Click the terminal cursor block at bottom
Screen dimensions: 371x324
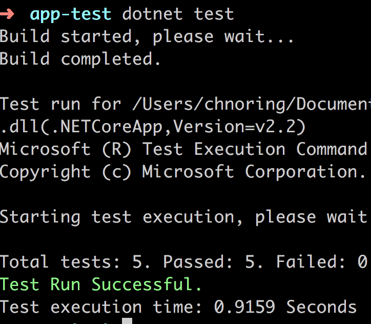tap(127, 321)
